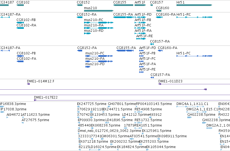The width and height of the screenshot is (230, 151).
Task: Click transcript Arf51F-RB
Action: 143,20
